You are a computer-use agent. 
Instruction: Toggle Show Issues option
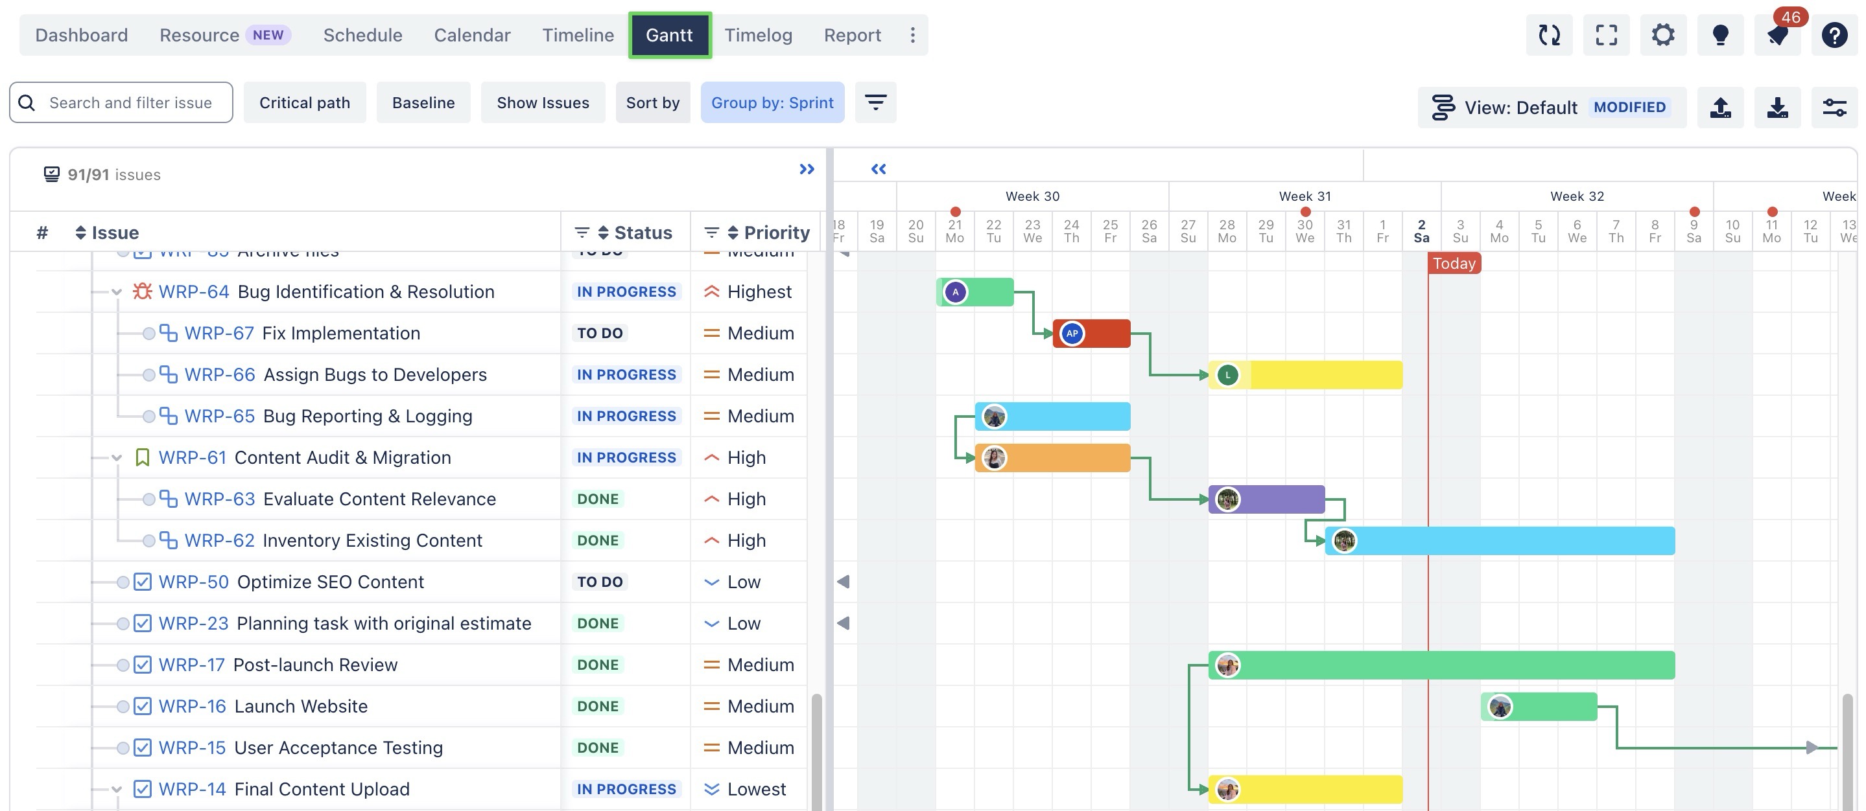(x=543, y=103)
